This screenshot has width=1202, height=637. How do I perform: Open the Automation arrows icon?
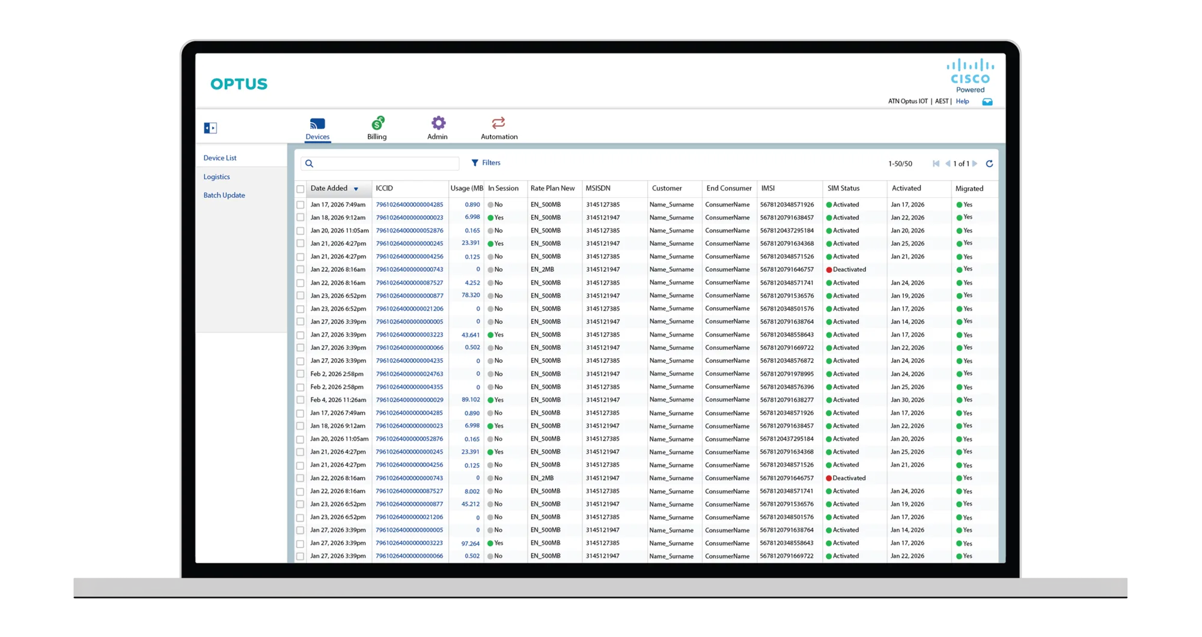[x=498, y=123]
